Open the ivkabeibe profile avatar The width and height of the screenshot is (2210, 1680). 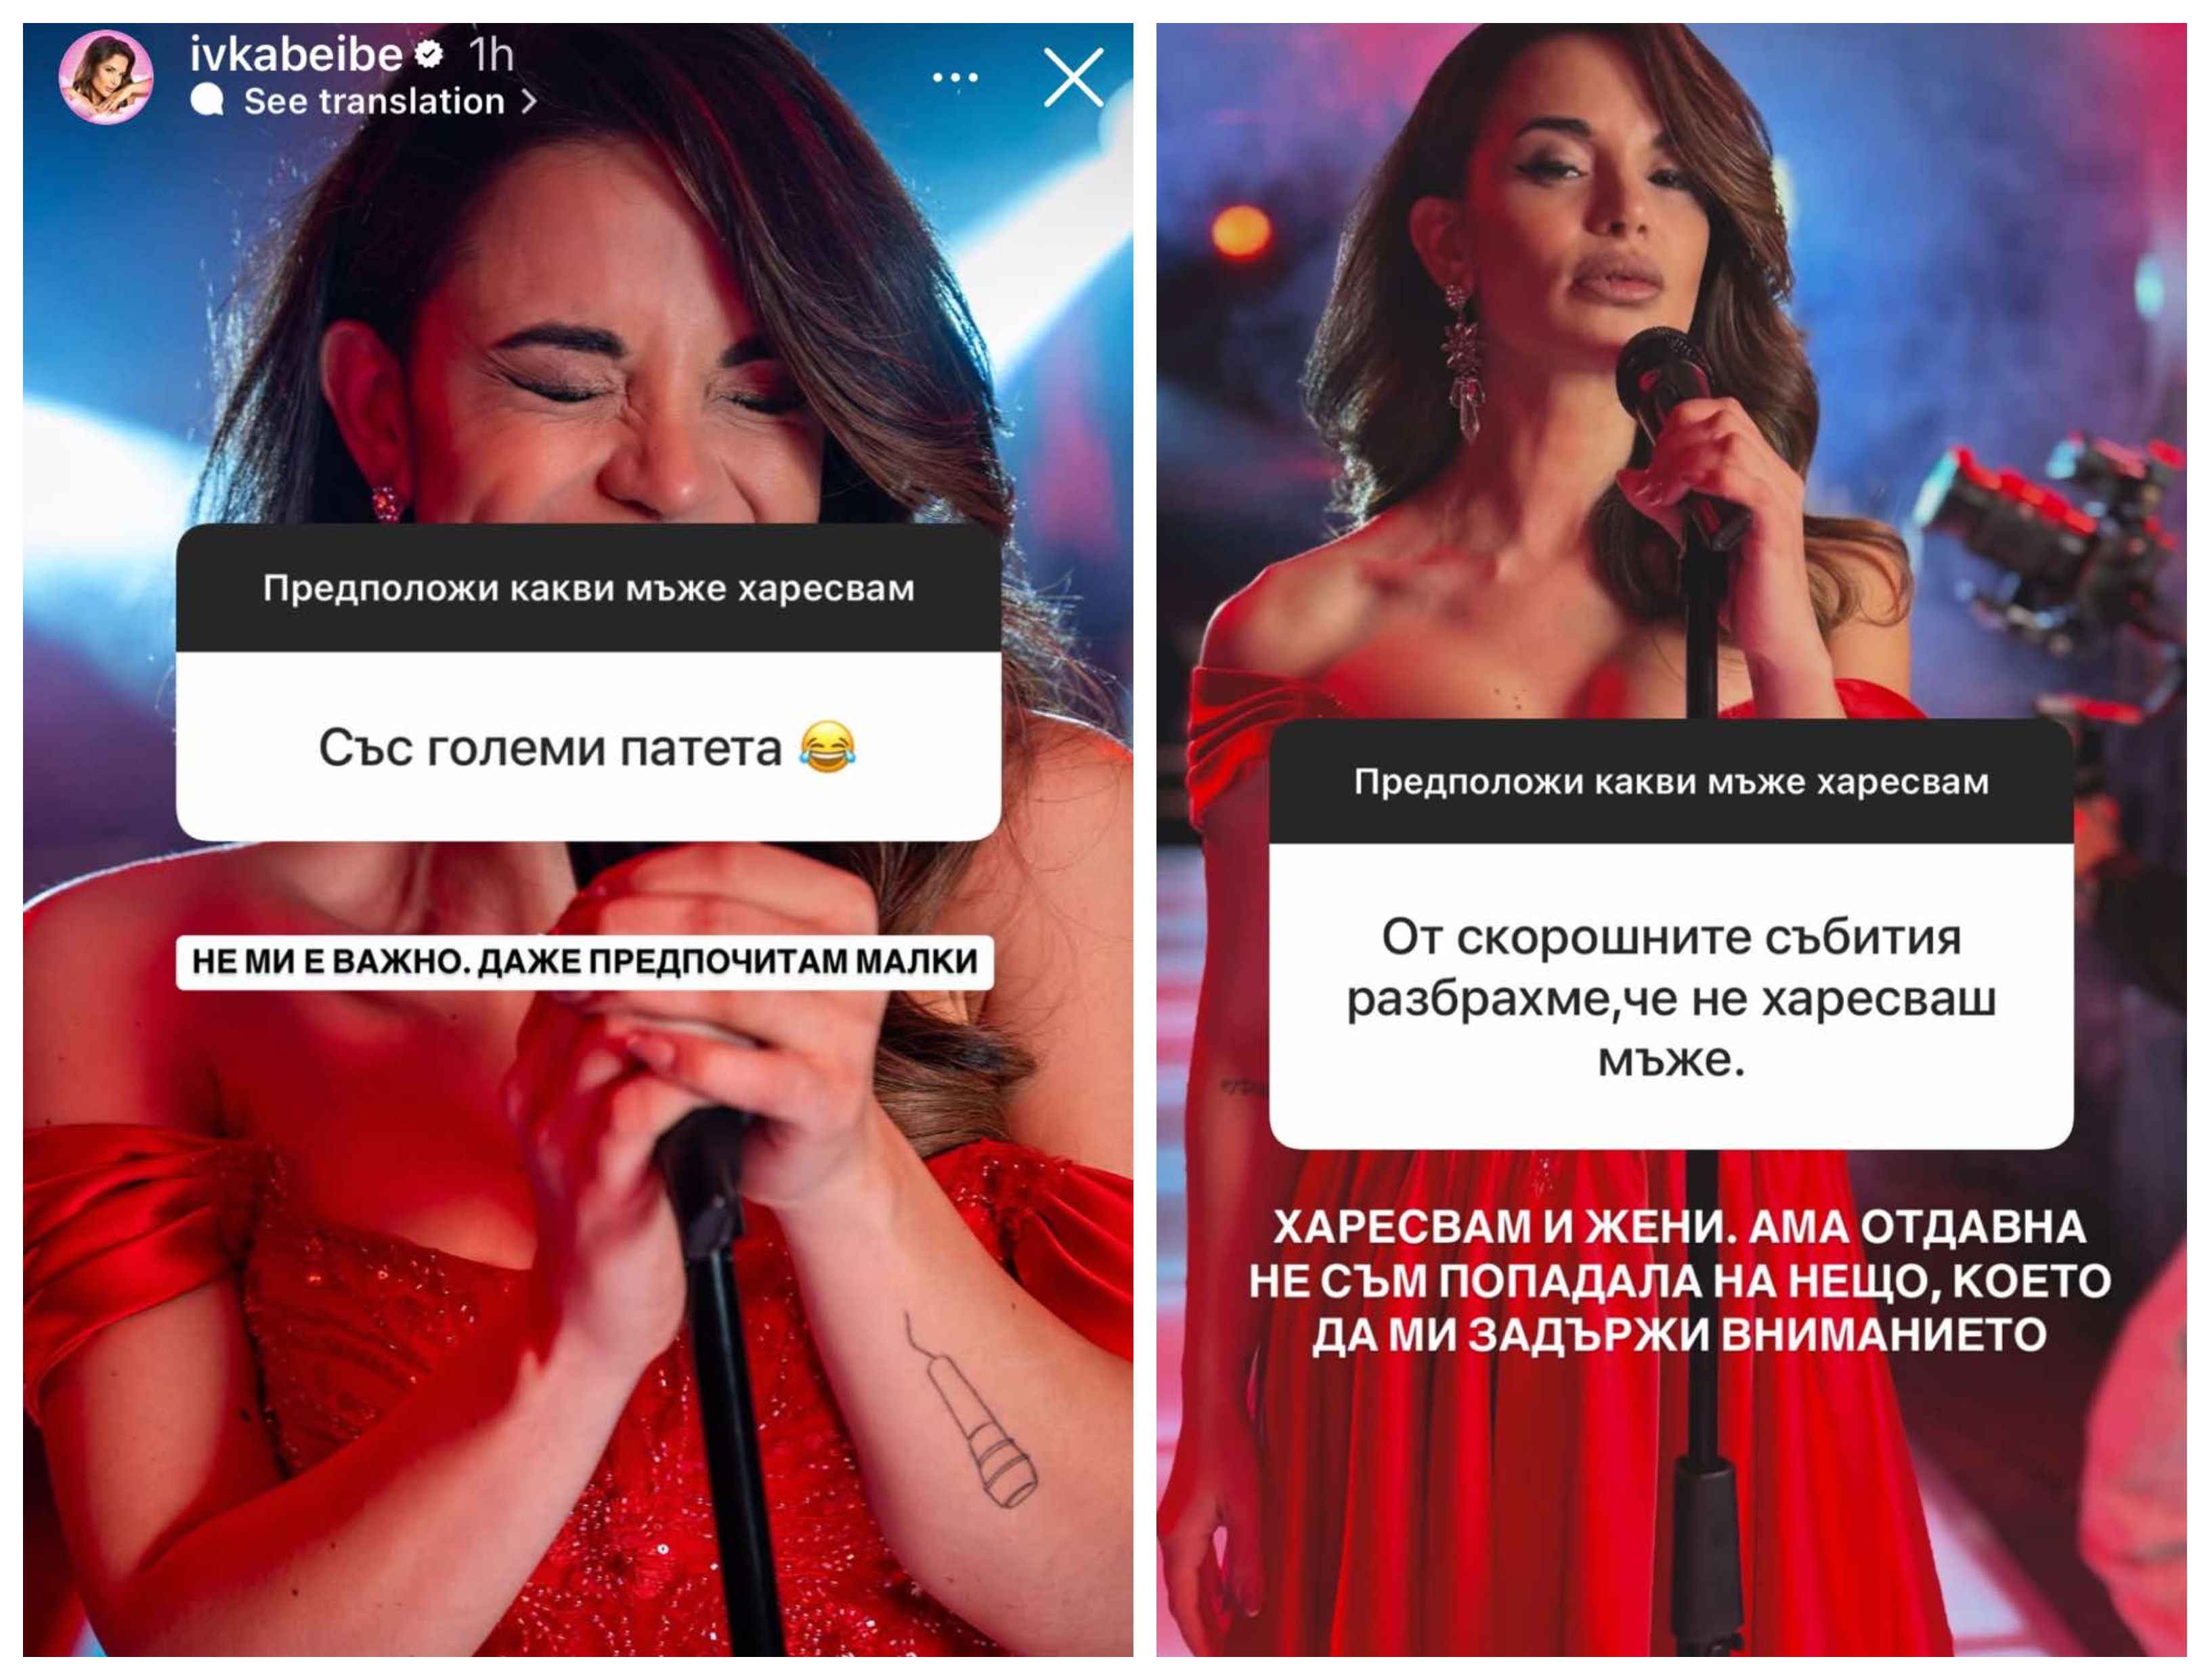pyautogui.click(x=106, y=77)
